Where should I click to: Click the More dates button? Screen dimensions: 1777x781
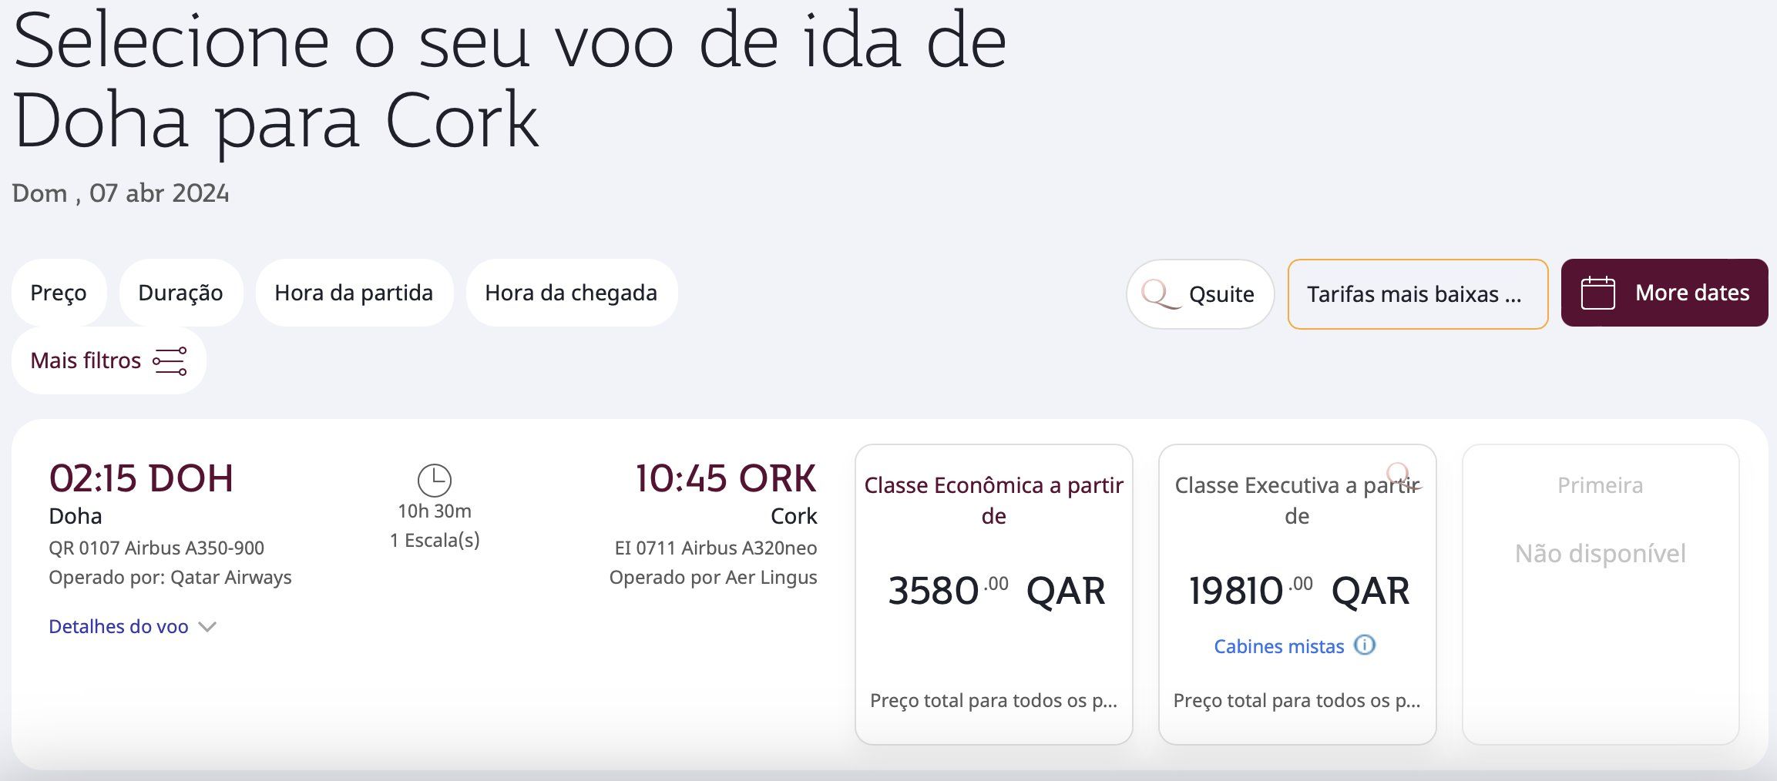(x=1664, y=293)
